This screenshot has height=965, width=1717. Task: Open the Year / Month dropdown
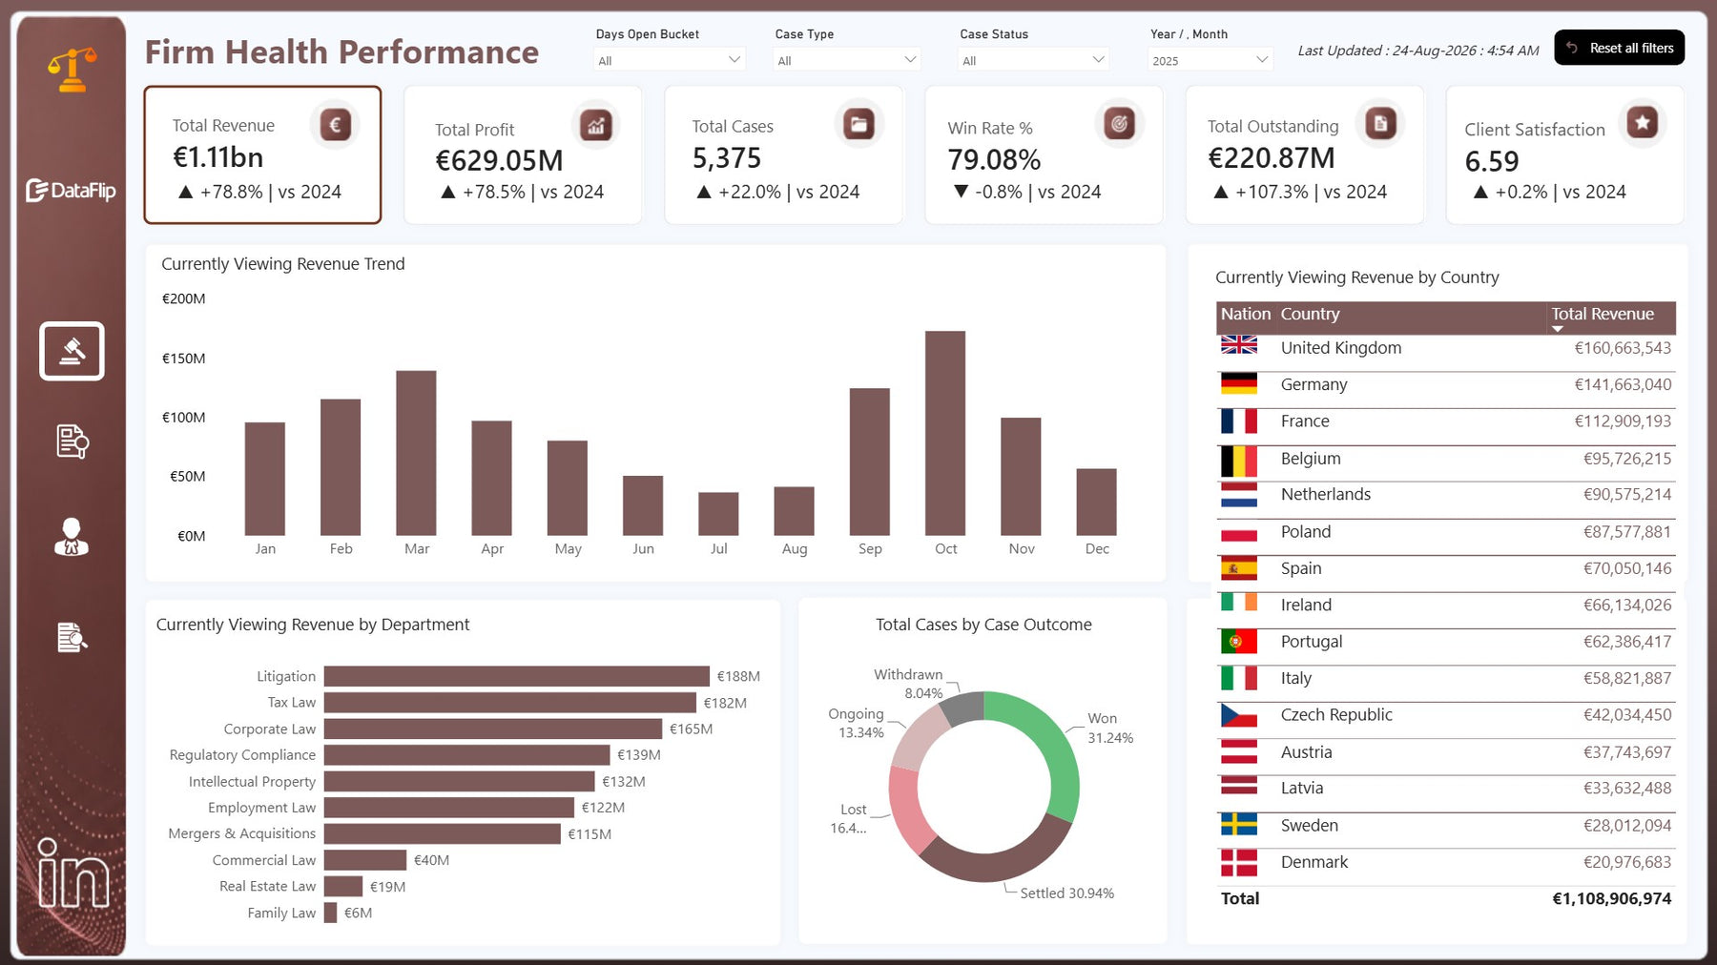click(x=1210, y=60)
